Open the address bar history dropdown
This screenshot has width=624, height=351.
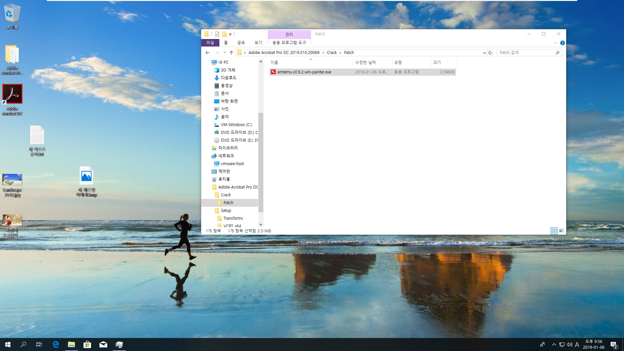point(484,53)
